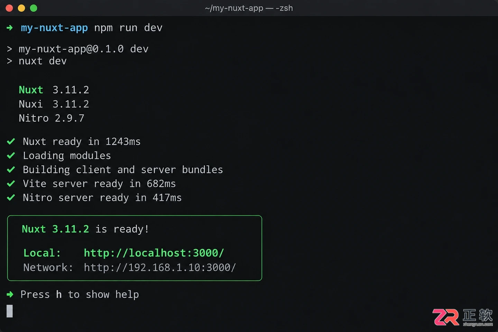Open the Local URL http://localhost:3000/

154,253
